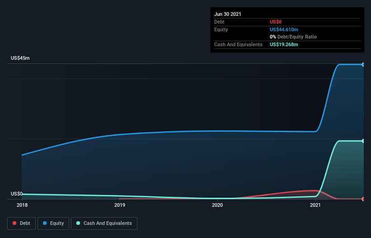371x238 pixels.
Task: Click the tooltip Equity row label
Action: pos(221,29)
